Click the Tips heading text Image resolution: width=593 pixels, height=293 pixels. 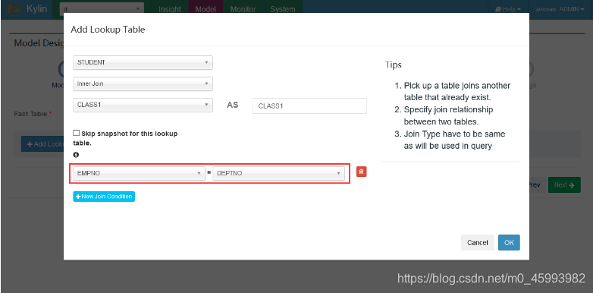coord(394,65)
